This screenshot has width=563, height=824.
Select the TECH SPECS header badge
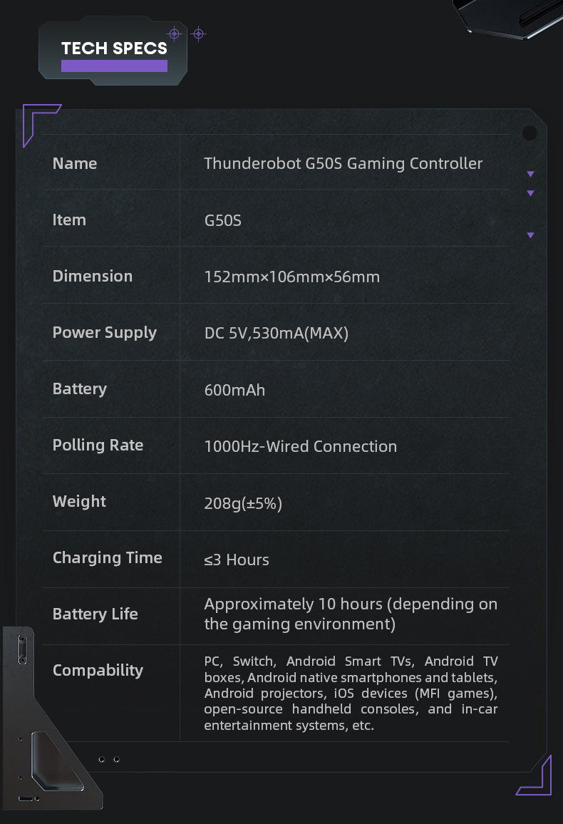114,48
